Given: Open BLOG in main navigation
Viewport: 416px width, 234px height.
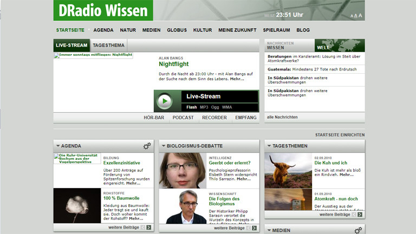Looking at the screenshot, I should (x=303, y=30).
